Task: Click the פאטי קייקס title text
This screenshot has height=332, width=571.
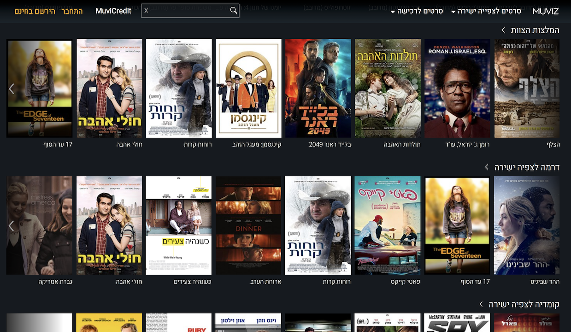Action: click(x=406, y=281)
